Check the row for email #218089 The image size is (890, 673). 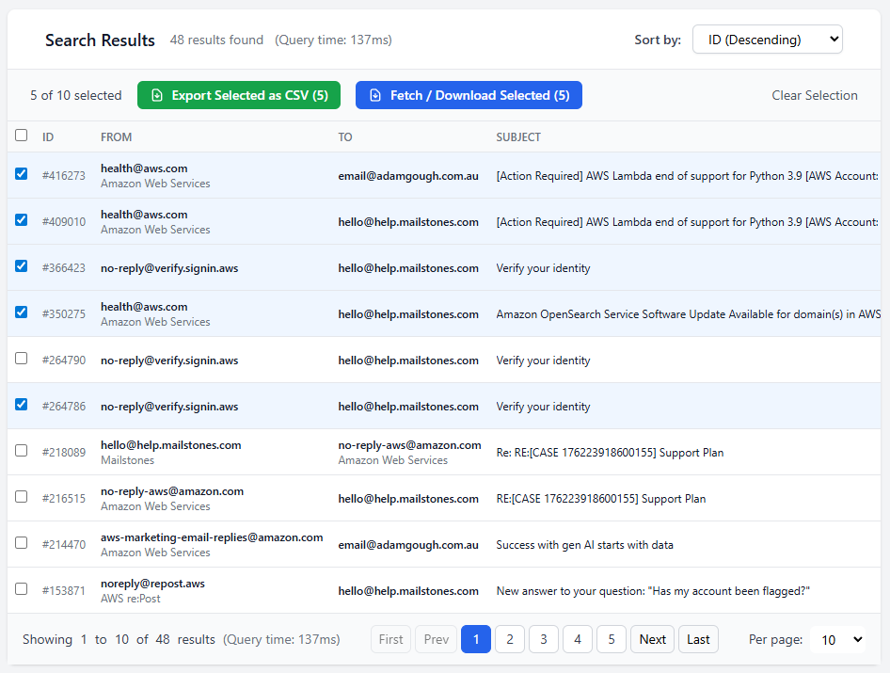(x=21, y=450)
